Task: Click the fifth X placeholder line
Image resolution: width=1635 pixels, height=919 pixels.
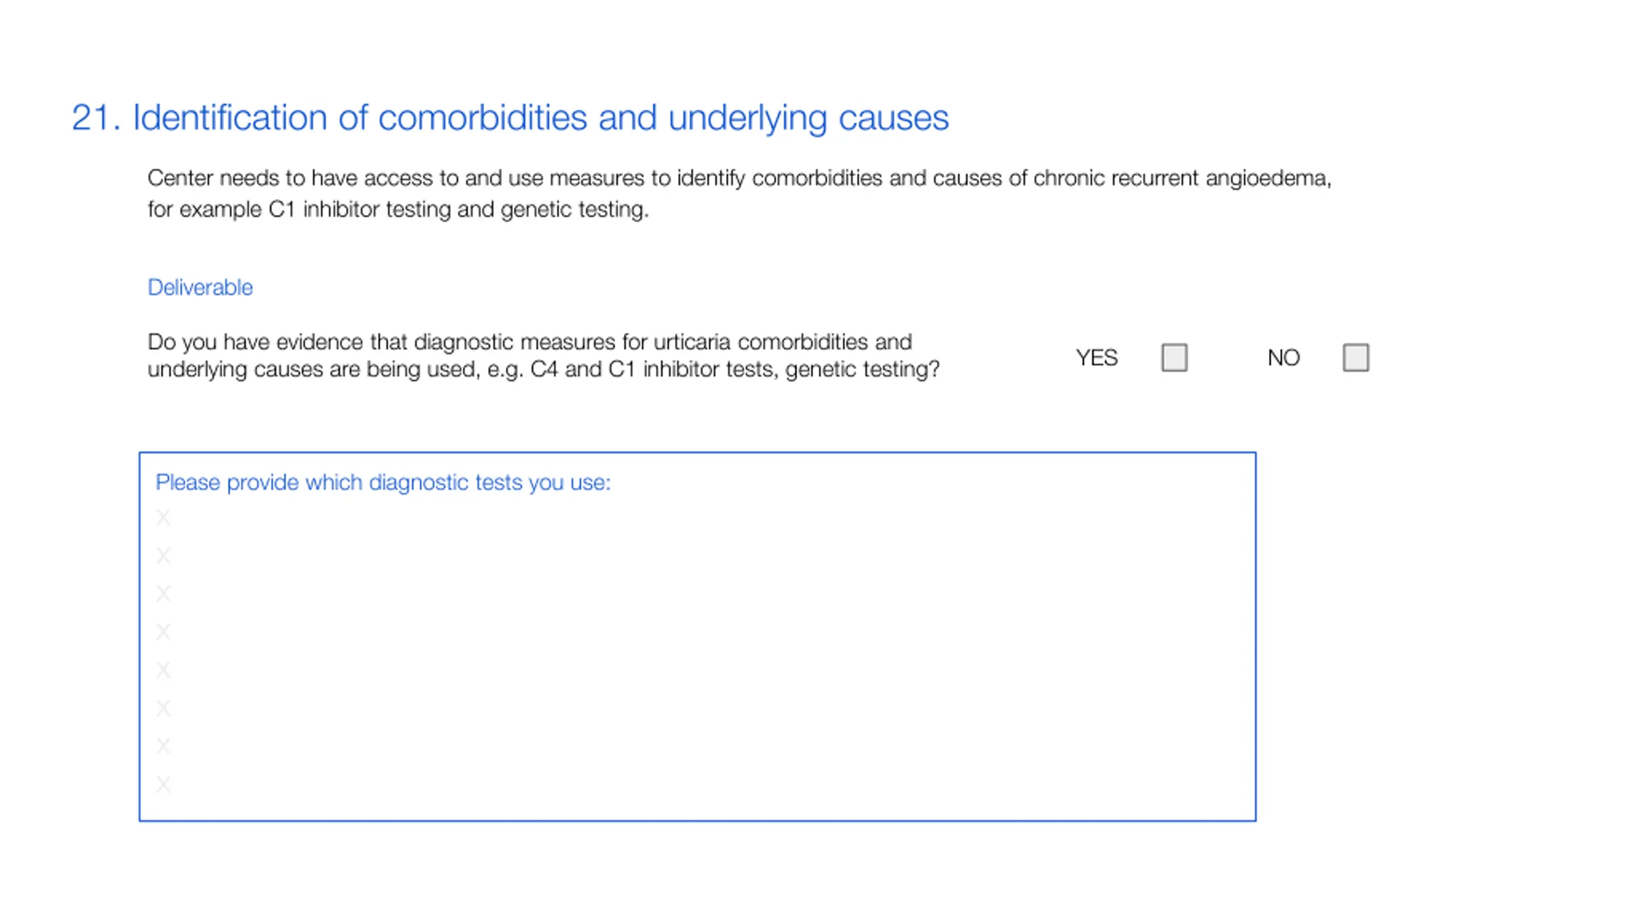Action: point(163,670)
